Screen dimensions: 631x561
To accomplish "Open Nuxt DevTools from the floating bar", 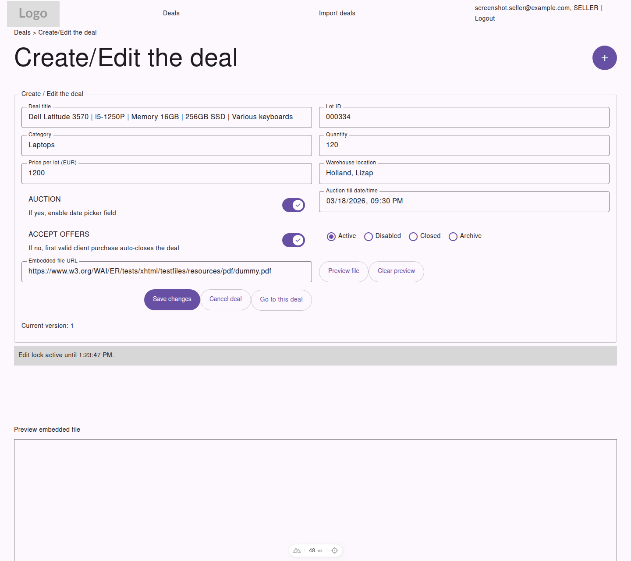I will 296,550.
